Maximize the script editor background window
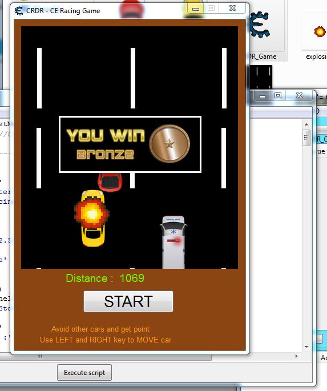 coord(278,95)
